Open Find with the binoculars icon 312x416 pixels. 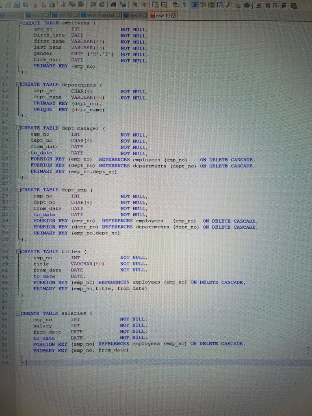coord(114,4)
